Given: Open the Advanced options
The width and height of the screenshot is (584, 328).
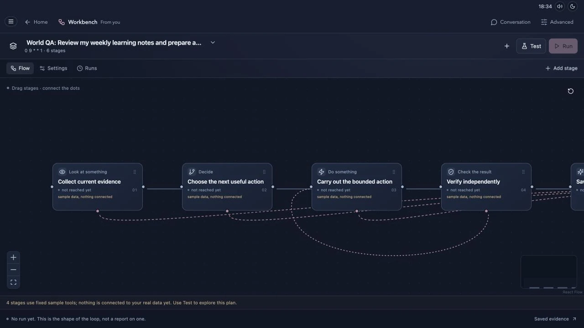Looking at the screenshot, I should [557, 22].
